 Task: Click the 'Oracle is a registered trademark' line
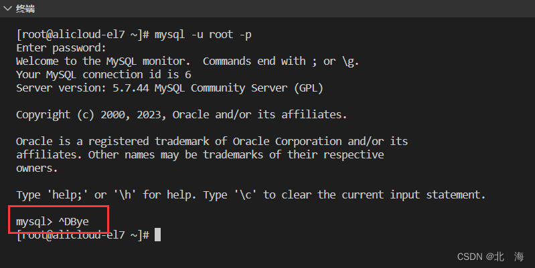(x=212, y=141)
